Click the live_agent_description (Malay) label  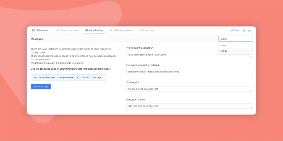(143, 65)
